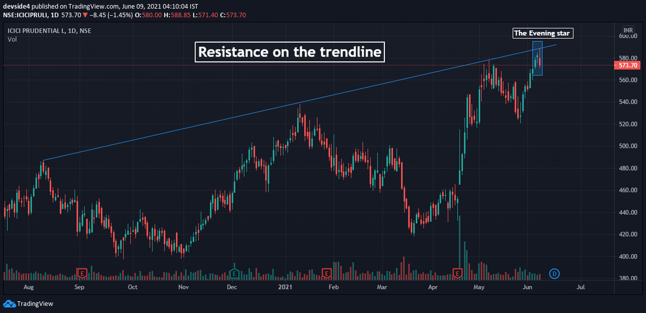Click the 'devside4' author name in header
Image resolution: width=646 pixels, height=313 pixels.
[16, 7]
